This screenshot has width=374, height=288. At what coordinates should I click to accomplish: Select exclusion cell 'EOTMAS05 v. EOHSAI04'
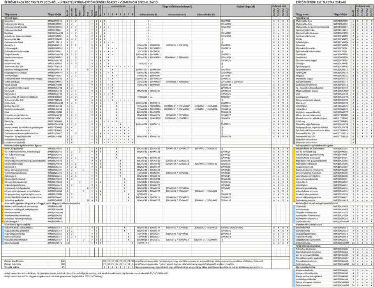click(232, 82)
